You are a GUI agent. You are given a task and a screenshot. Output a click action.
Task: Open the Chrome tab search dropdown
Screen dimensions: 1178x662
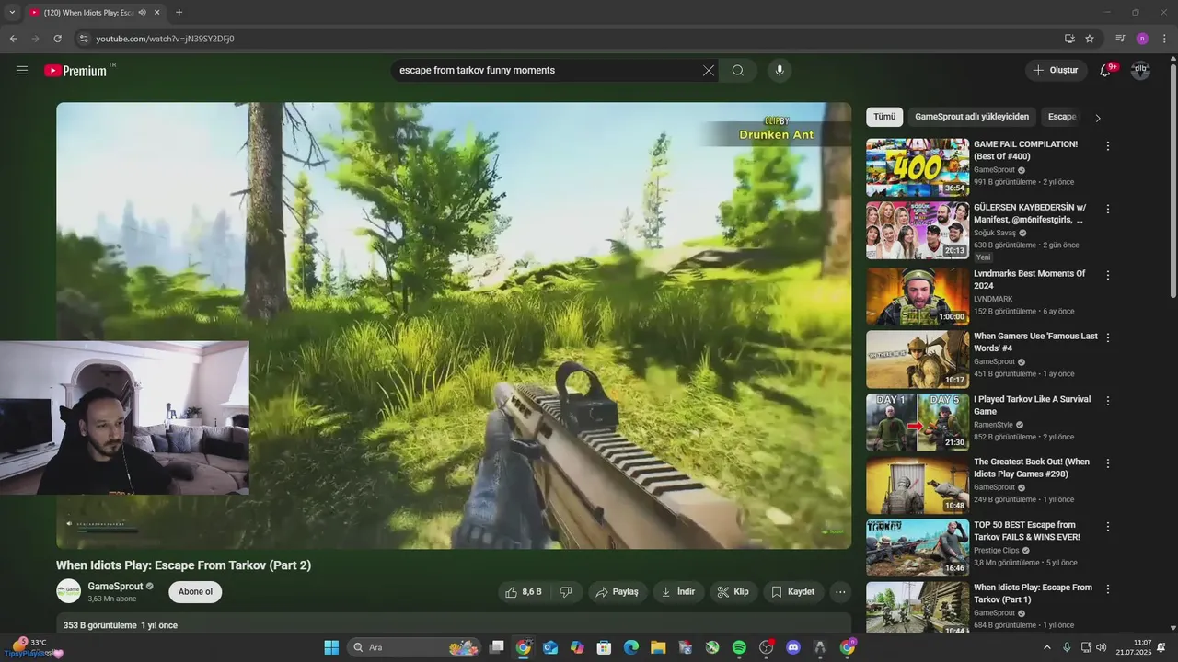click(12, 13)
